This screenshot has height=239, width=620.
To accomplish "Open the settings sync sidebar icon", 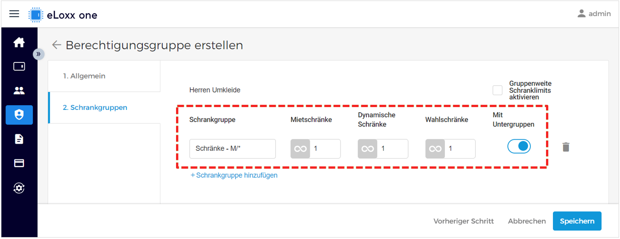I will point(19,188).
